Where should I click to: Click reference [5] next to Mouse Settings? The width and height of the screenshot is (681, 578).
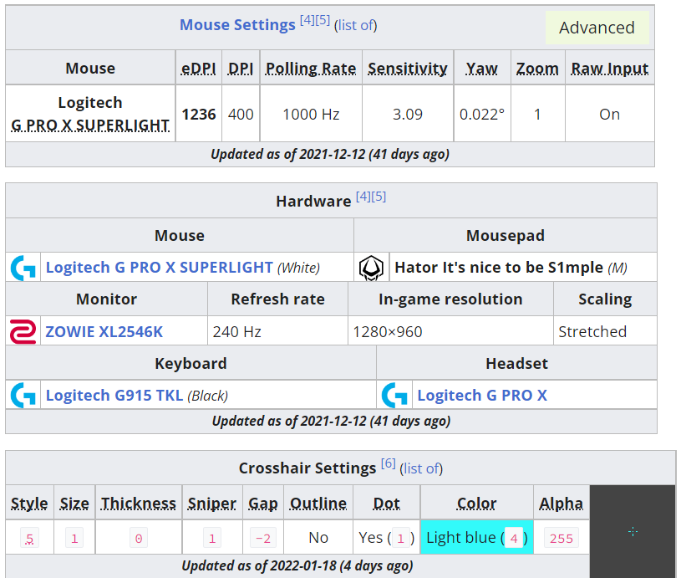tap(323, 20)
